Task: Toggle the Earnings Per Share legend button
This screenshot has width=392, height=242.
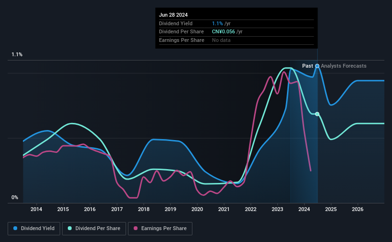Action: coord(160,229)
